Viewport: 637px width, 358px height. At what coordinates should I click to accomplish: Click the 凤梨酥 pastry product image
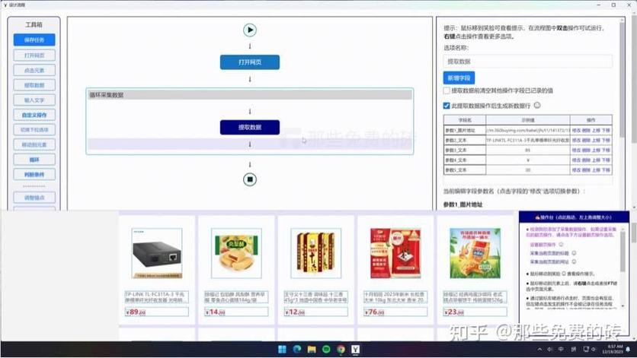point(236,253)
